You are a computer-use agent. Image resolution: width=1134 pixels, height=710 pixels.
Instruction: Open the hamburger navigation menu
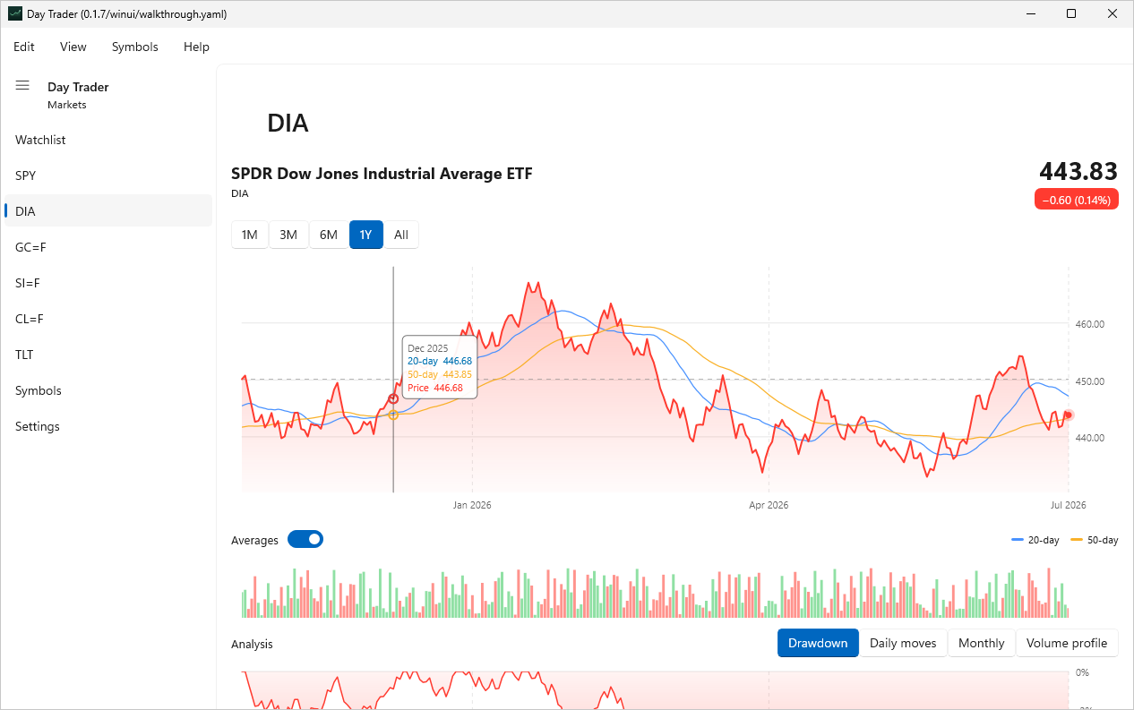22,86
